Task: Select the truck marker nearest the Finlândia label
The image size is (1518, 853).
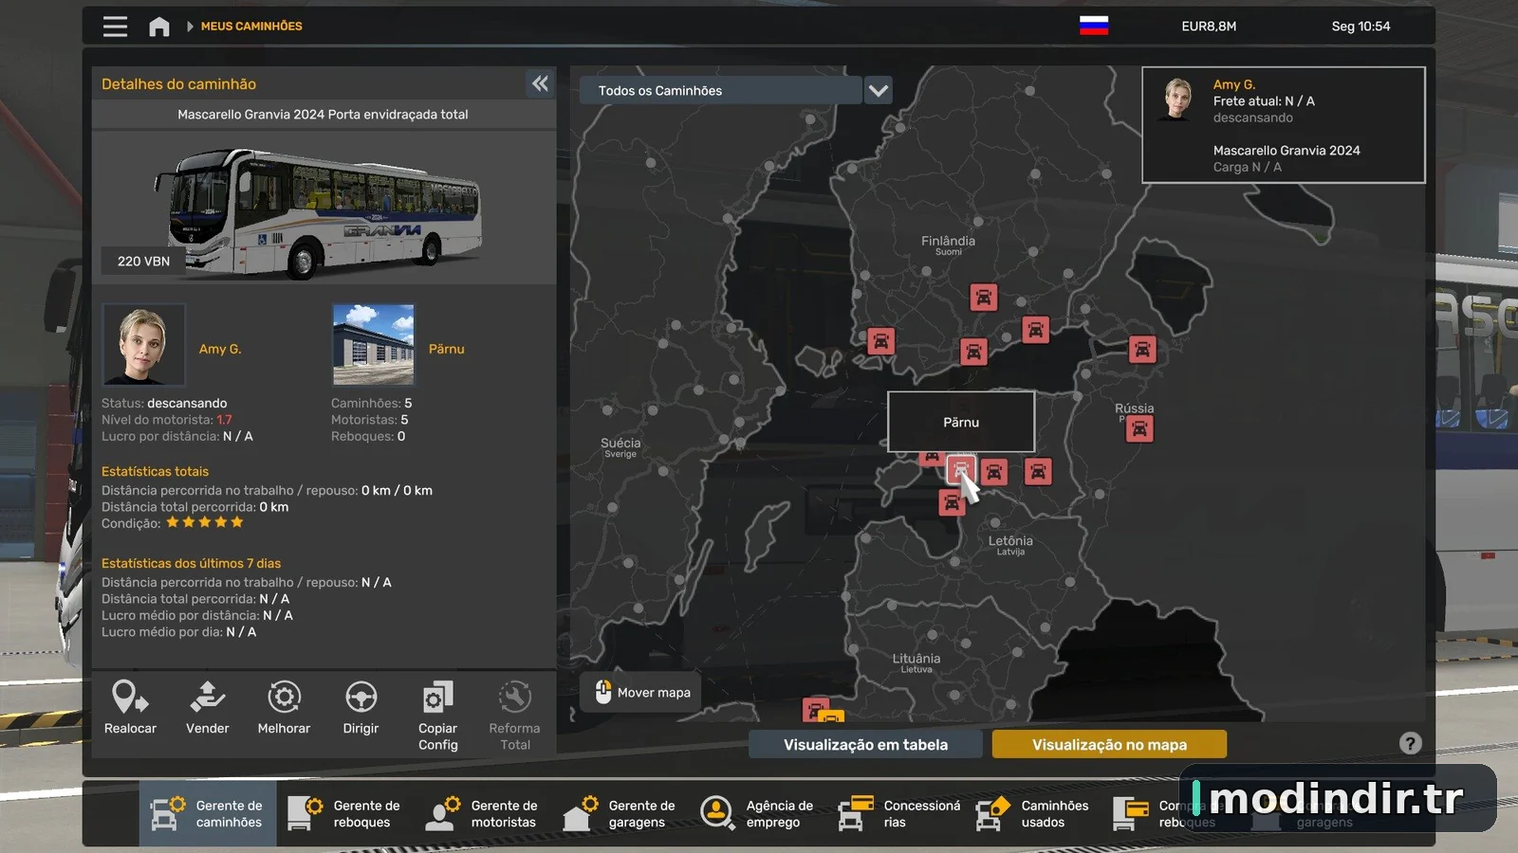Action: click(x=984, y=298)
